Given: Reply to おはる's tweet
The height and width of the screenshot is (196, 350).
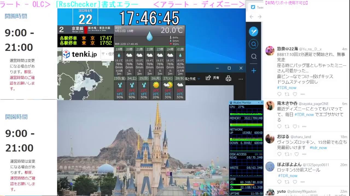Looking at the screenshot, I should tap(279, 154).
